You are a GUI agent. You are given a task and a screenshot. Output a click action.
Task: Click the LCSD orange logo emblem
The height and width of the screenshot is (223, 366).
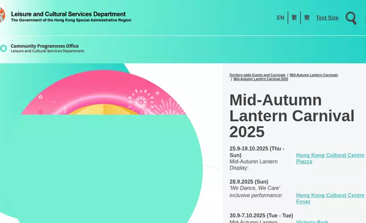click(2, 15)
